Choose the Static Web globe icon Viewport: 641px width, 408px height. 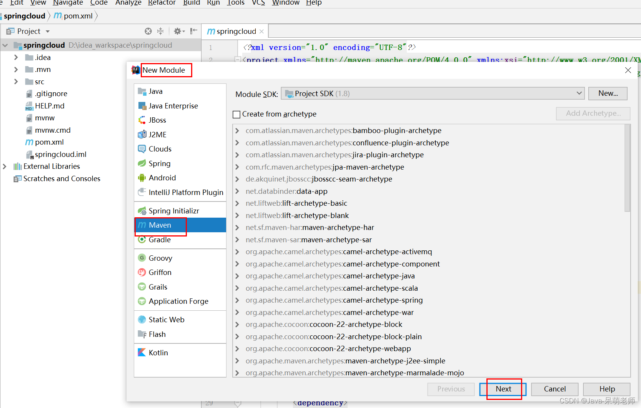pyautogui.click(x=142, y=320)
